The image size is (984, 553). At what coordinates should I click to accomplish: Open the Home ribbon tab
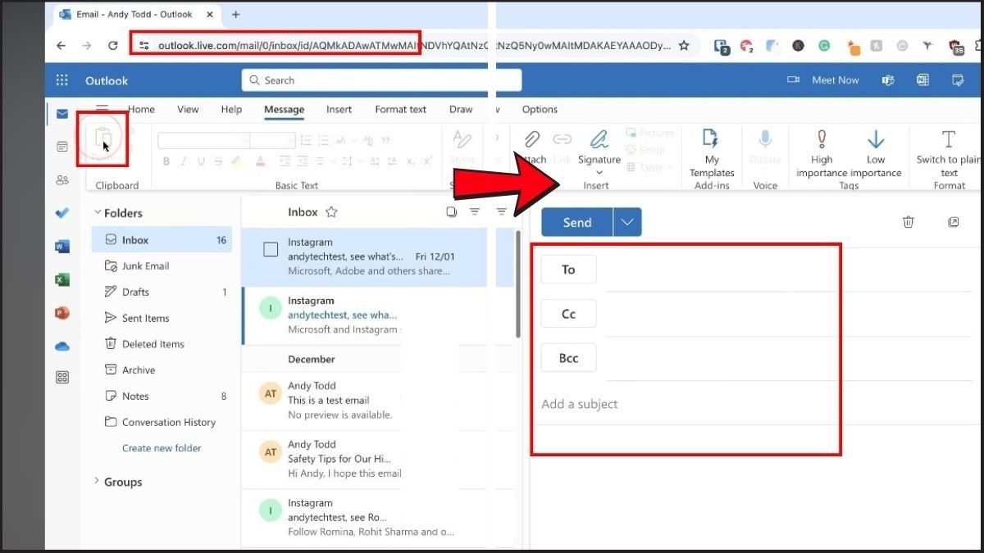(141, 109)
